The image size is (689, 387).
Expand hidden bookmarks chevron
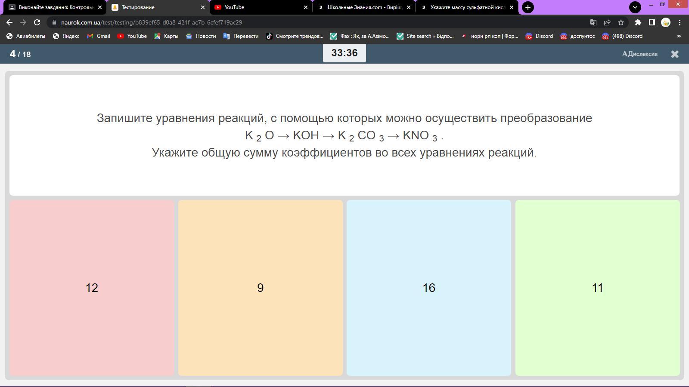(x=679, y=36)
